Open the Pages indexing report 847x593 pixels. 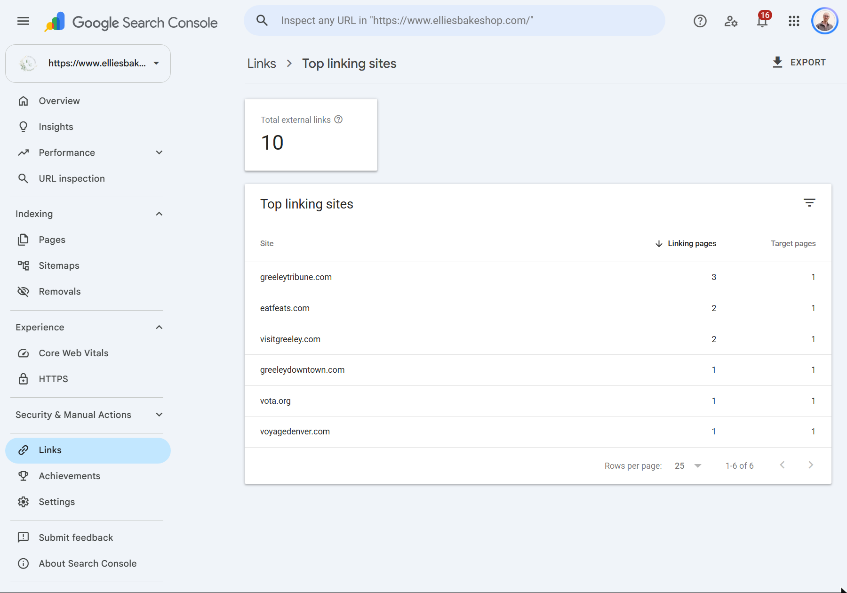[88, 240]
